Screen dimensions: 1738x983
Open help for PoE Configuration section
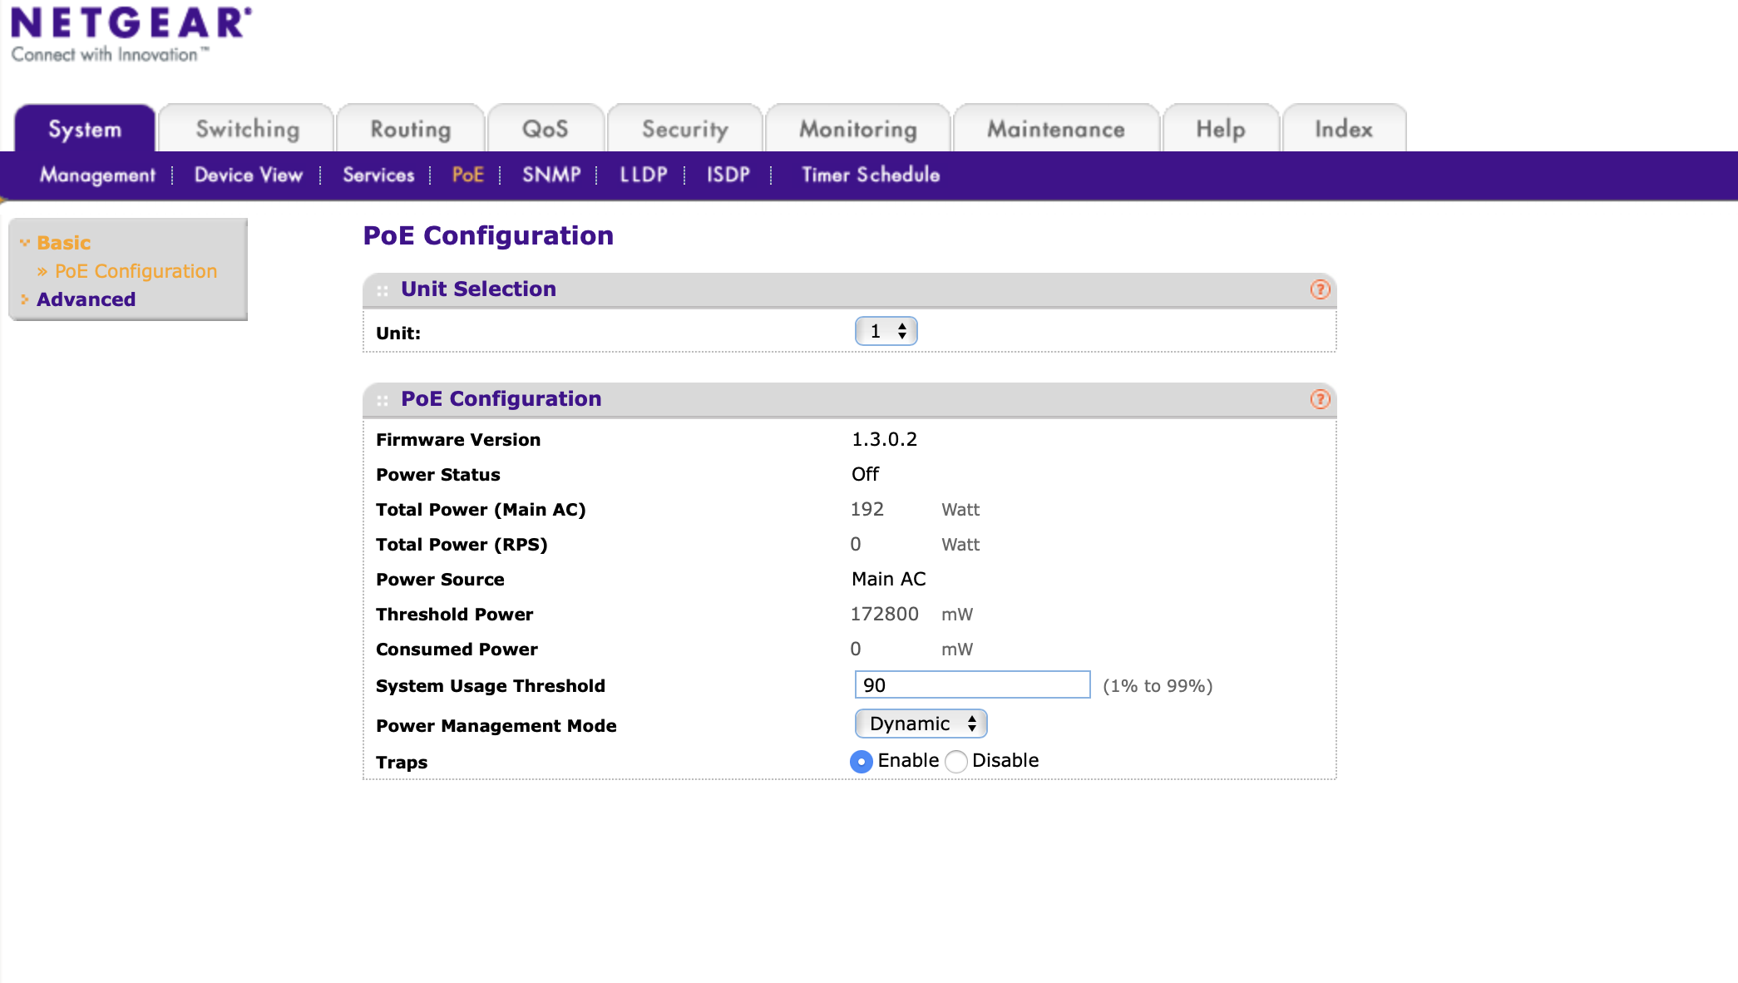pyautogui.click(x=1320, y=399)
